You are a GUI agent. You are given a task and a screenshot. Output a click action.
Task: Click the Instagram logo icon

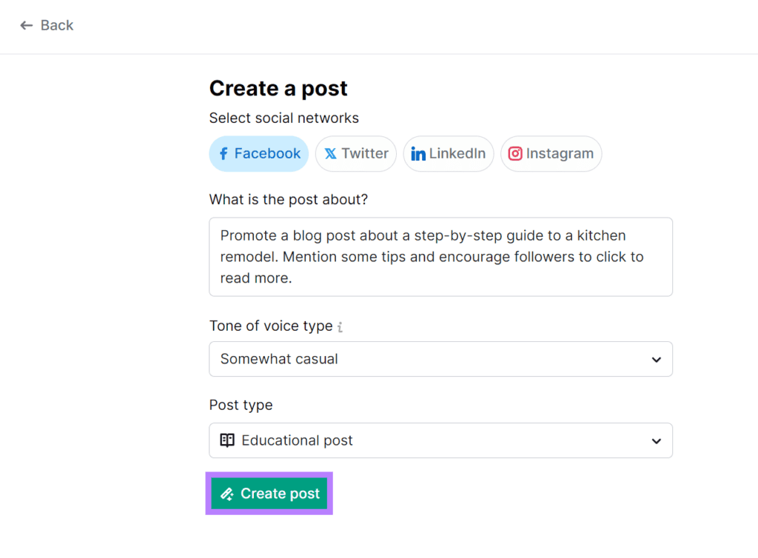point(515,154)
